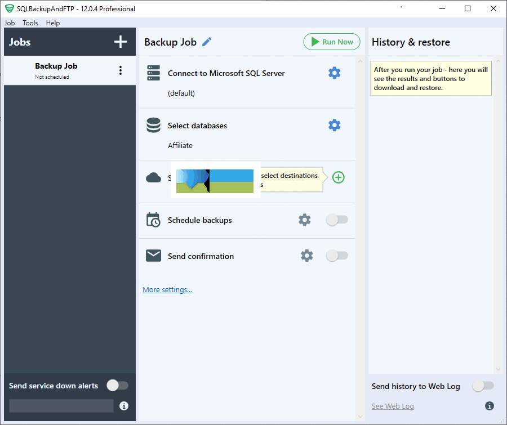
Task: Click the Connect to Microsoft SQL Server heading
Action: click(x=226, y=73)
